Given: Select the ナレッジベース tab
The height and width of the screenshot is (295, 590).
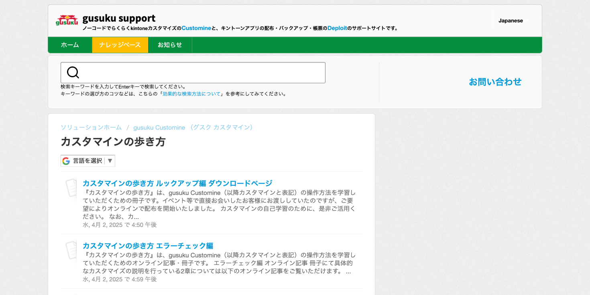Looking at the screenshot, I should point(120,45).
